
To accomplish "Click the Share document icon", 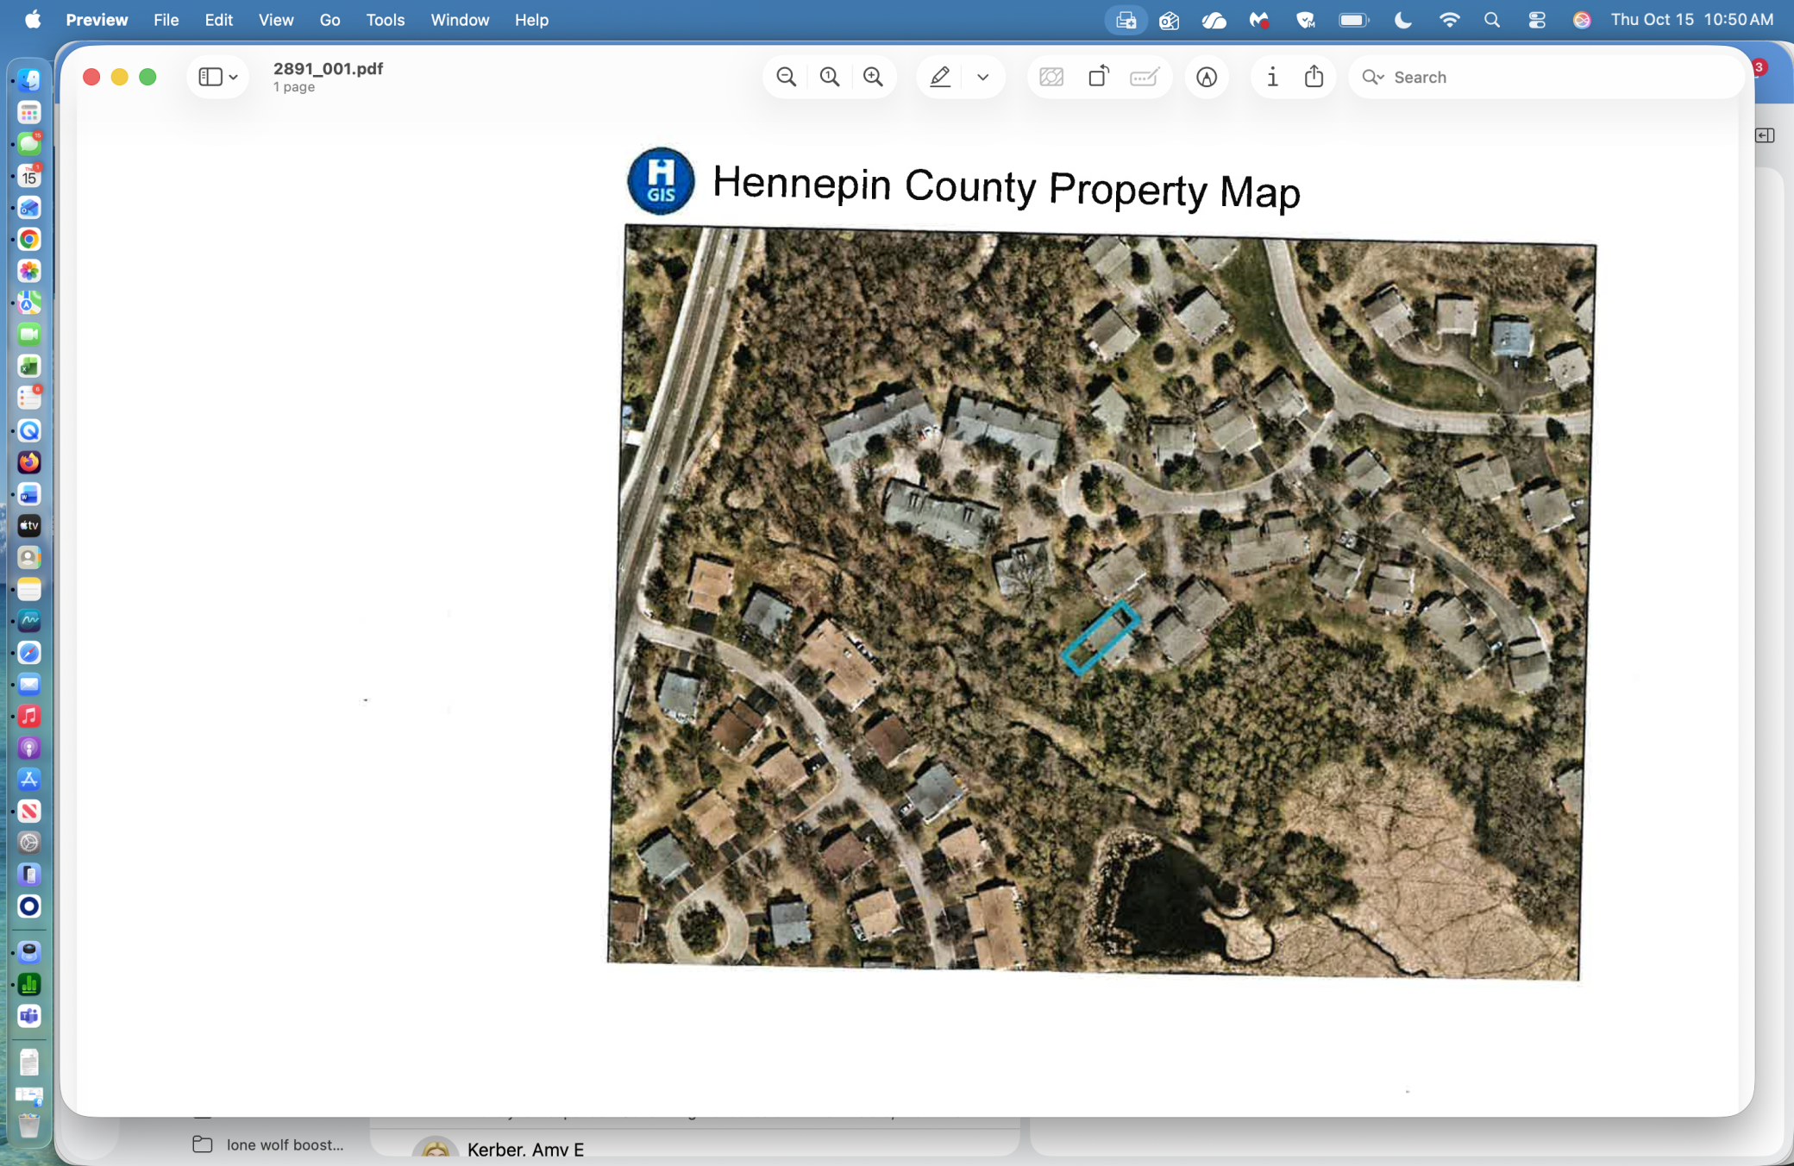I will (x=1314, y=77).
